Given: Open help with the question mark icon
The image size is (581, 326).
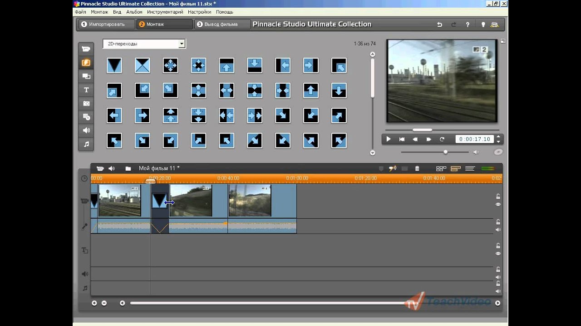Looking at the screenshot, I should (x=468, y=24).
